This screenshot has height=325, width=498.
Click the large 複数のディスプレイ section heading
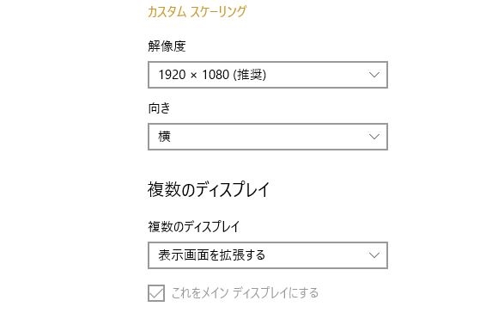point(209,189)
